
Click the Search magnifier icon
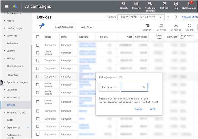(x=124, y=4)
